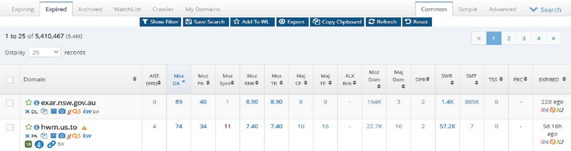This screenshot has width=571, height=151.
Task: Click the anchor icon under hwm.us.to
Action: [x=39, y=144]
